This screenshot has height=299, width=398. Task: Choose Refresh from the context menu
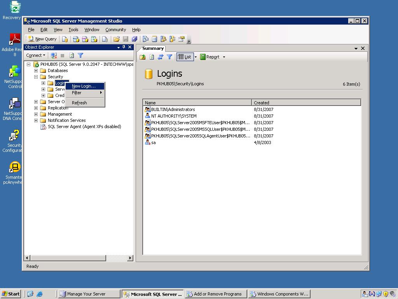(x=85, y=103)
